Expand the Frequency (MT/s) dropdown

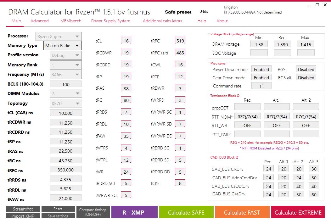(66, 75)
